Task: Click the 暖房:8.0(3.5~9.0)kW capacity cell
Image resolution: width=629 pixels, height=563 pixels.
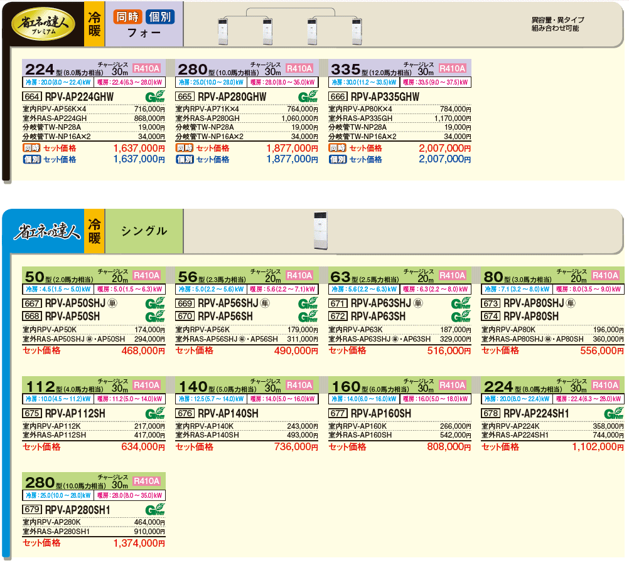Action: [588, 289]
